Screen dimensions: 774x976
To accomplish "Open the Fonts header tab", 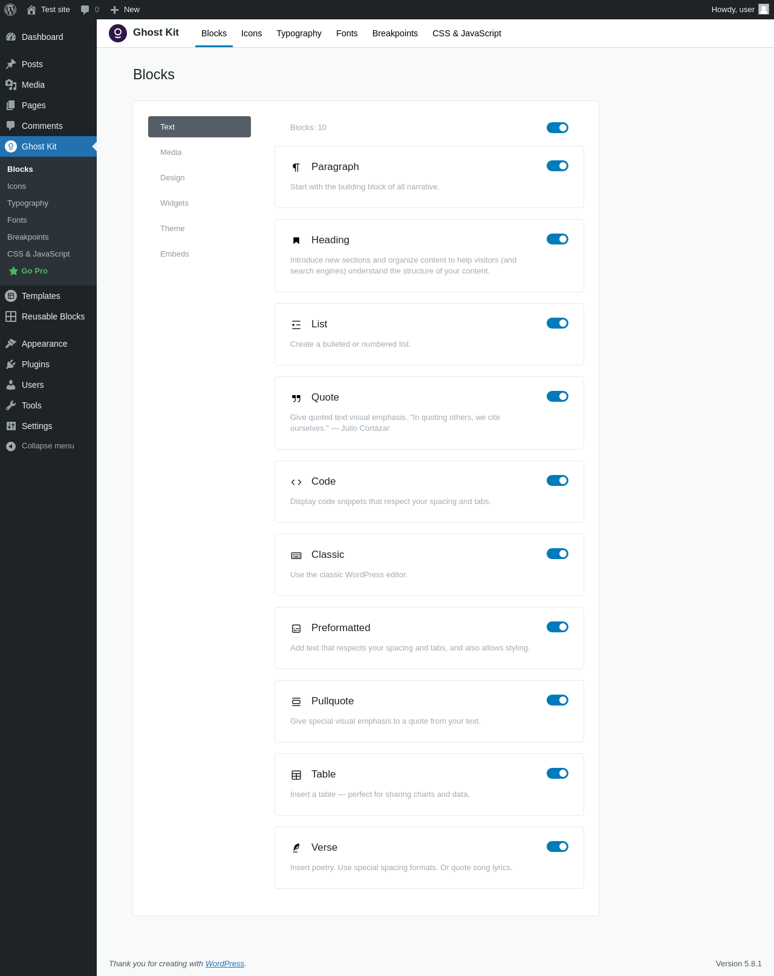I will click(347, 33).
